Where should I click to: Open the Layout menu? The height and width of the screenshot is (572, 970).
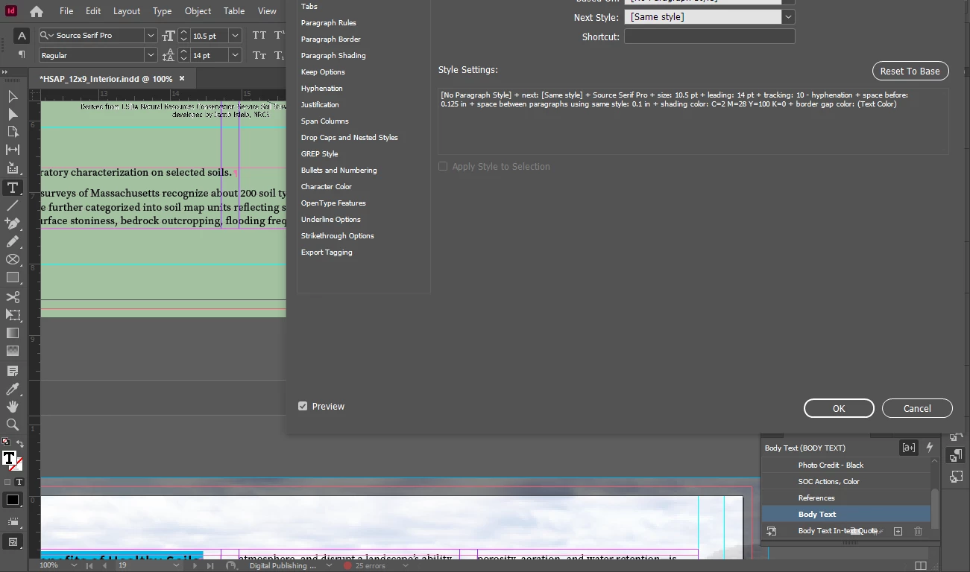(x=127, y=11)
